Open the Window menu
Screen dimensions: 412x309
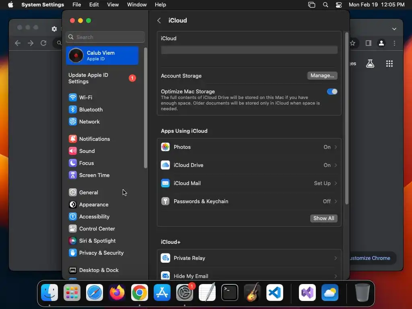point(137,5)
